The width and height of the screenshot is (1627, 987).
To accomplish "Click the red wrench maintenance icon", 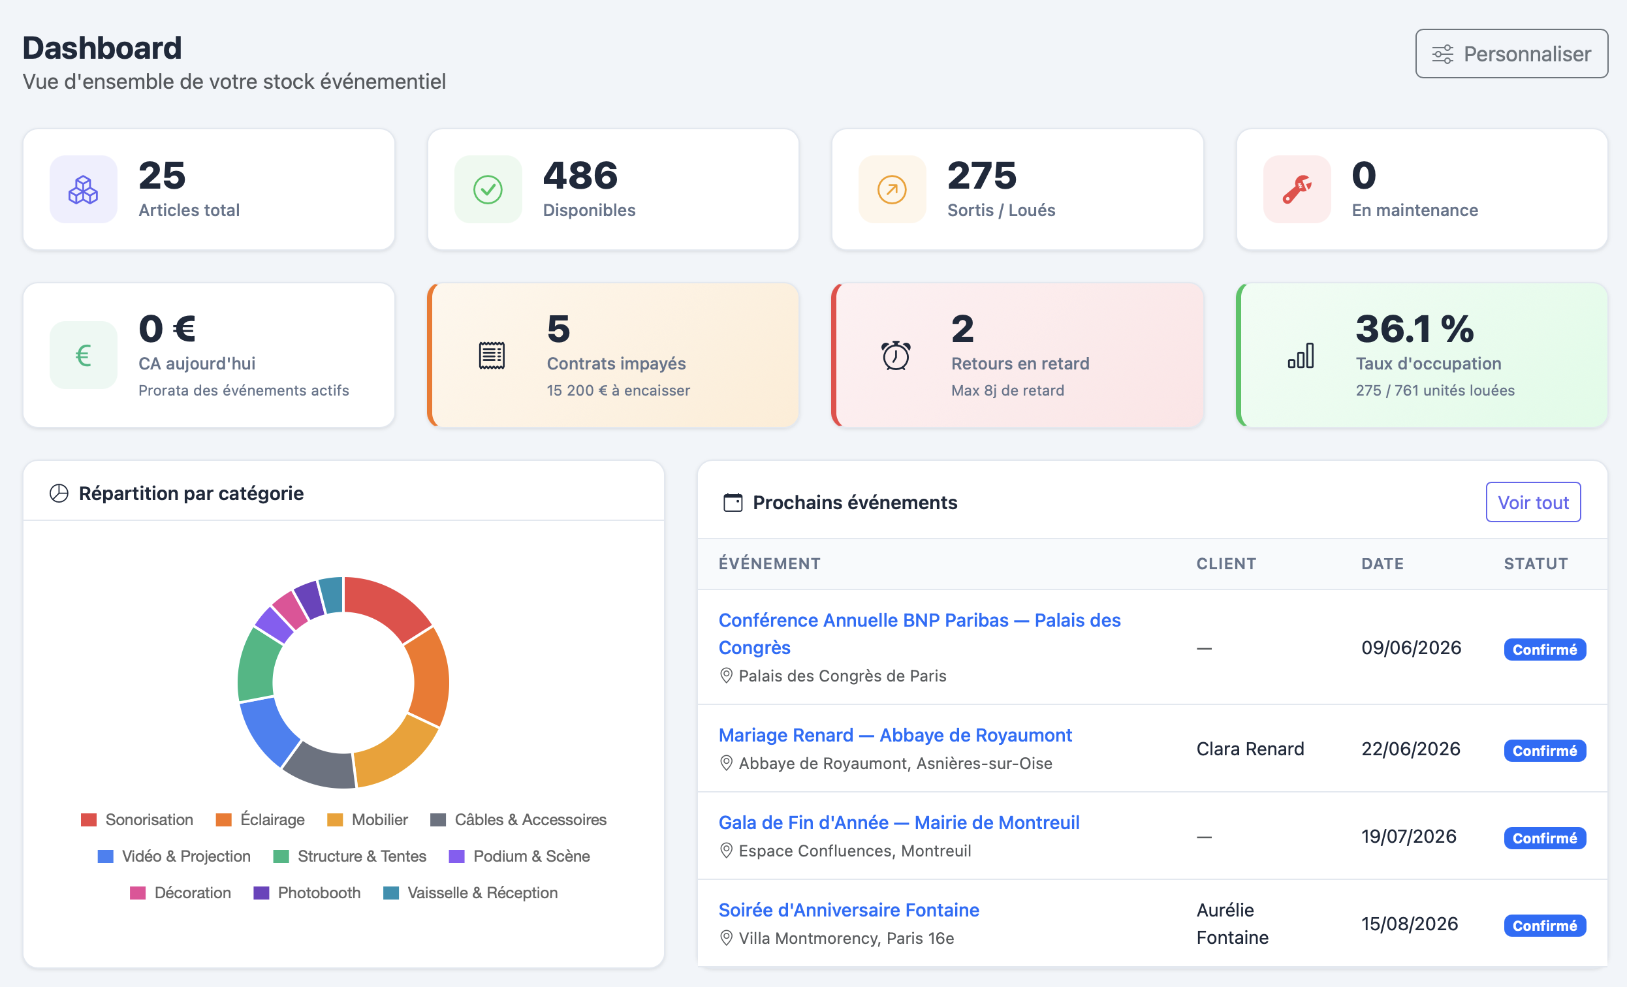I will (1297, 189).
